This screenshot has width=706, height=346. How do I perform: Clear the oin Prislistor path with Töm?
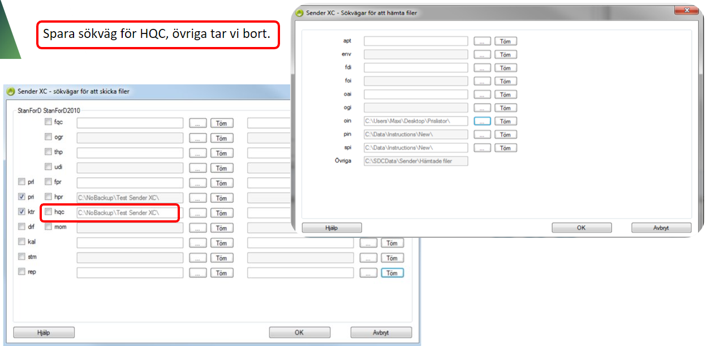(506, 121)
